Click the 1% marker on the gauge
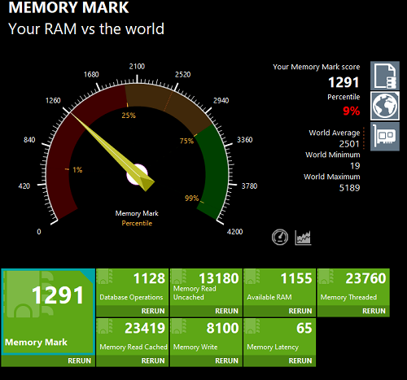This screenshot has width=407, height=380. point(77,170)
